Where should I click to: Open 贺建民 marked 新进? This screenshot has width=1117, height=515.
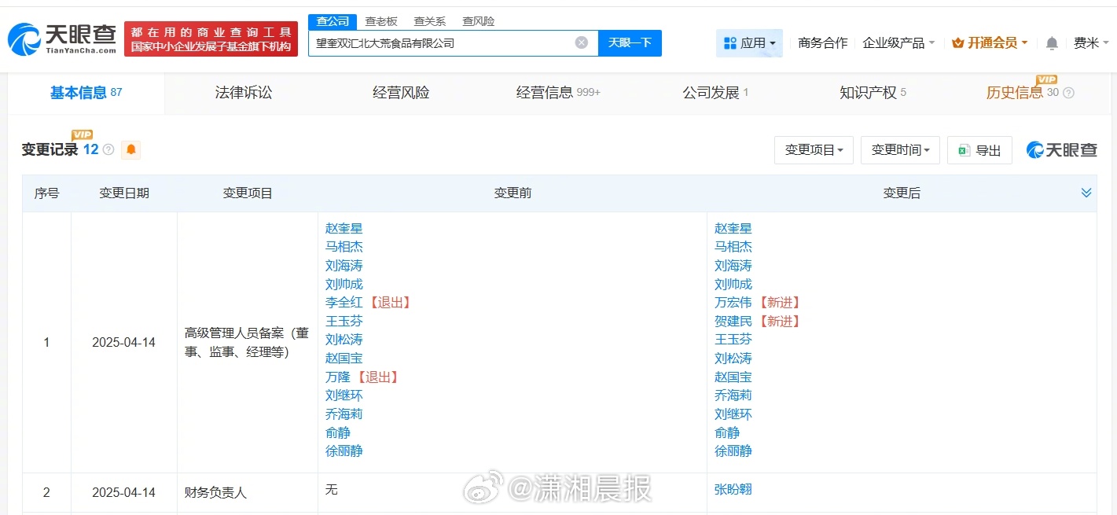(733, 321)
